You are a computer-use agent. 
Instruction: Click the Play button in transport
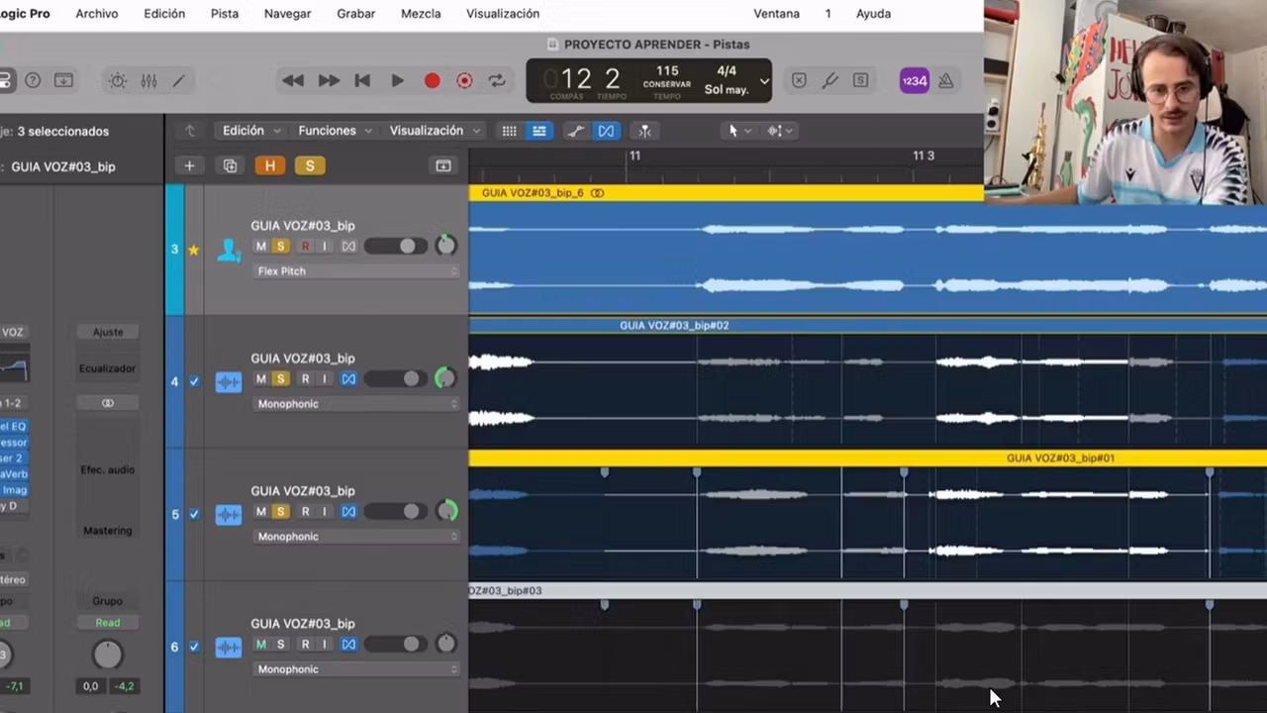coord(397,81)
